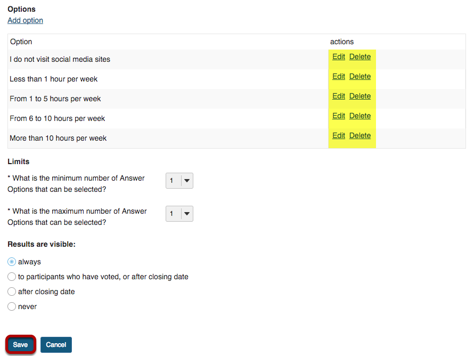
Task: Click the maximum number of Answer Options label
Action: coord(77,216)
